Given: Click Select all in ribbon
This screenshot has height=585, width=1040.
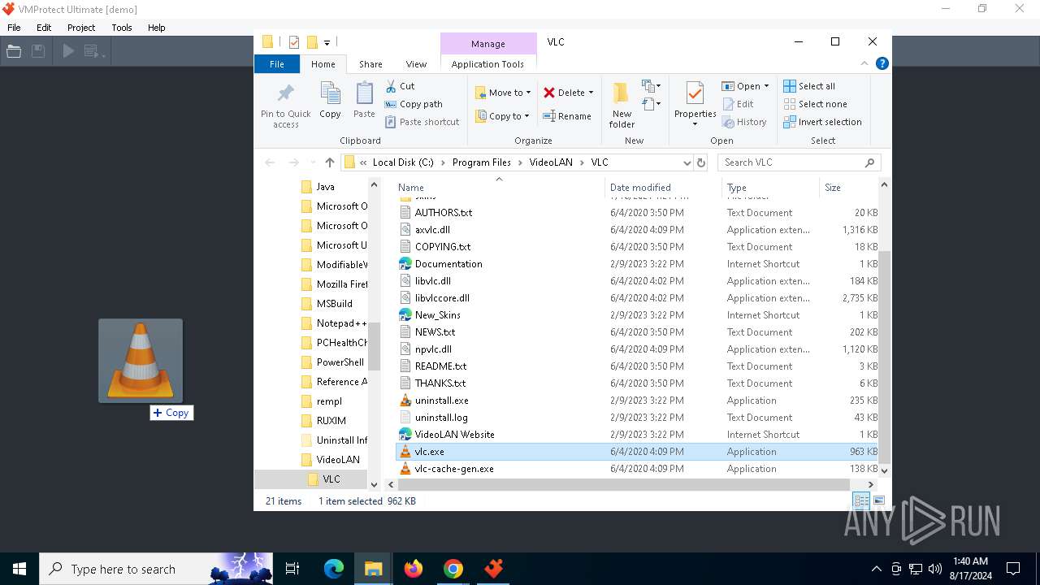Looking at the screenshot, I should tap(809, 86).
